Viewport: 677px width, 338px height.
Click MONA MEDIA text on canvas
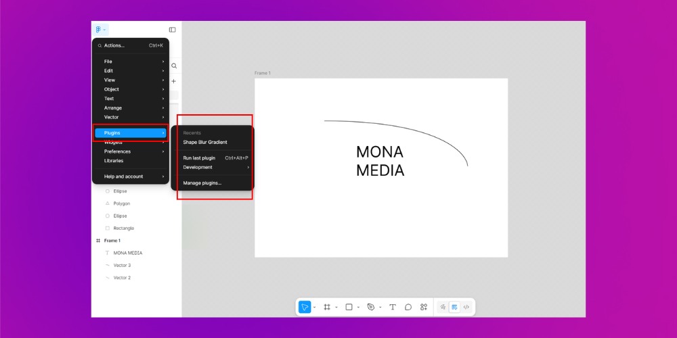[x=380, y=162]
